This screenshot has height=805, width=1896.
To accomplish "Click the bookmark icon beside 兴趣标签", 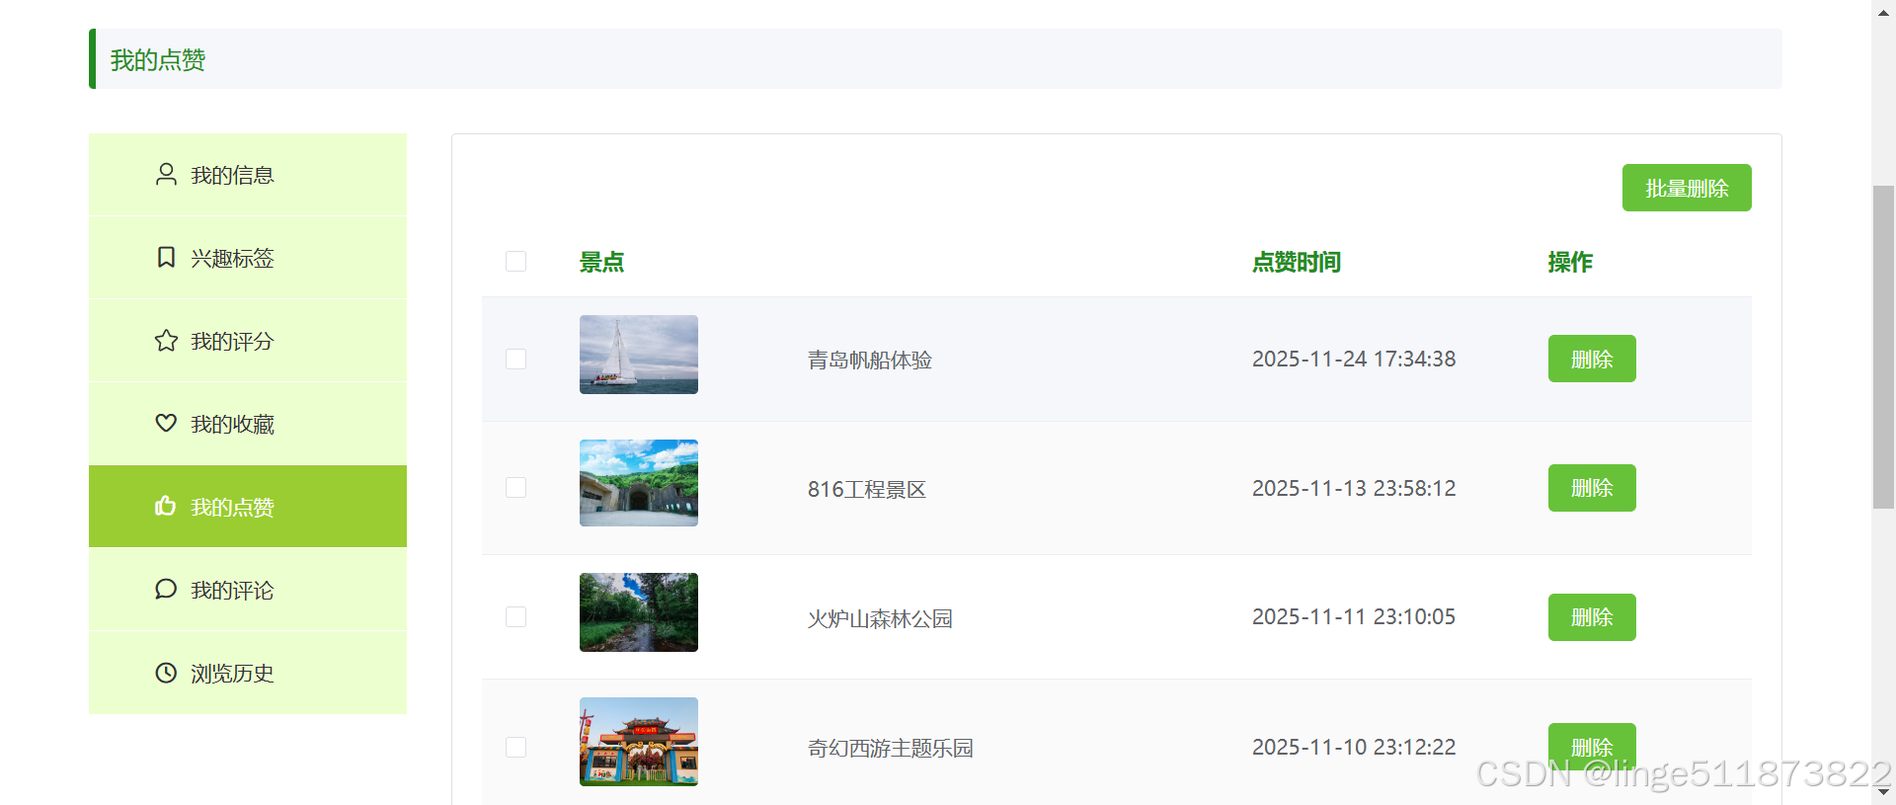I will [x=166, y=258].
